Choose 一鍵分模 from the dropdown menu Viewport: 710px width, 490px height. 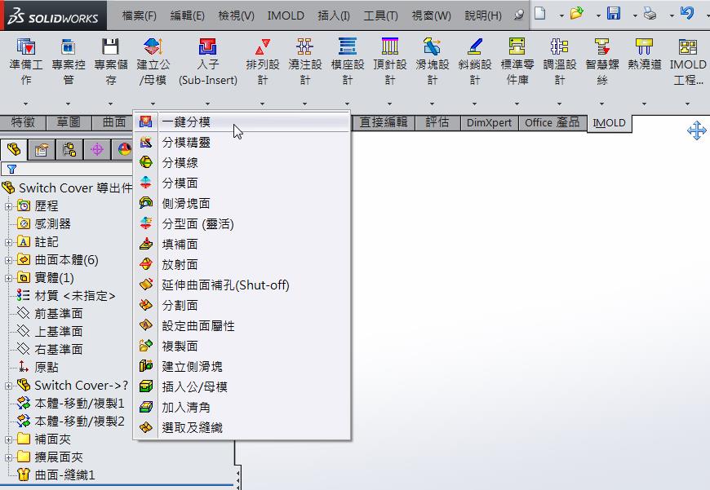(x=186, y=122)
